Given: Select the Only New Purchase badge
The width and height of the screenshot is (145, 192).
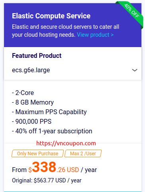Looking at the screenshot, I should pyautogui.click(x=37, y=154).
